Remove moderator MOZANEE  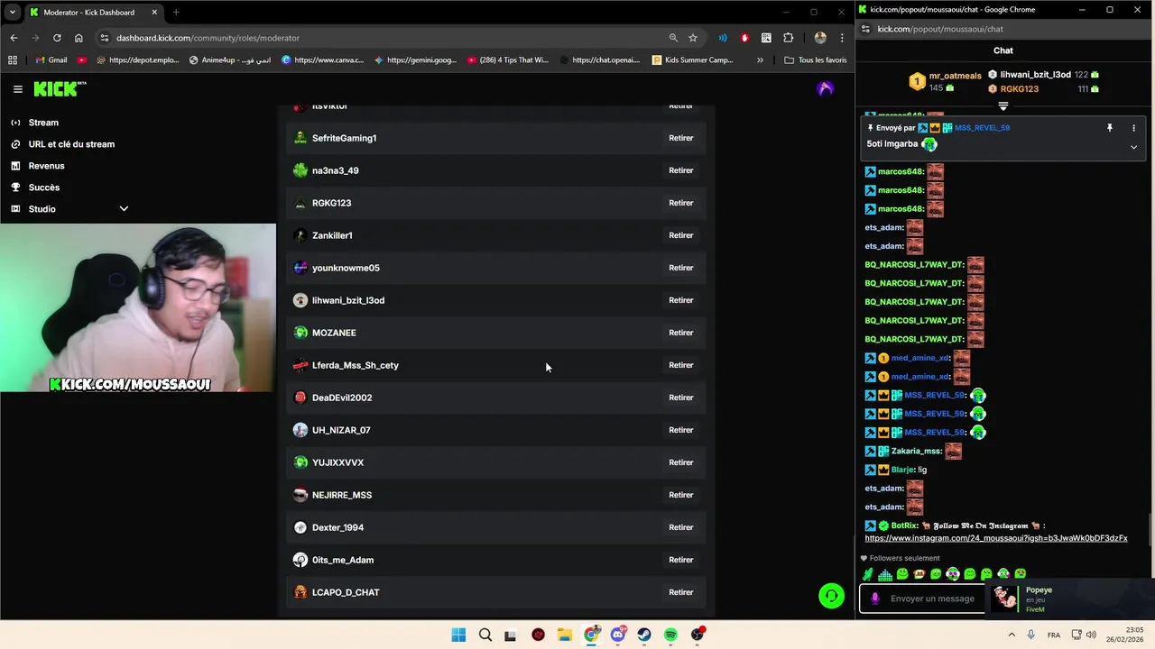coord(680,333)
